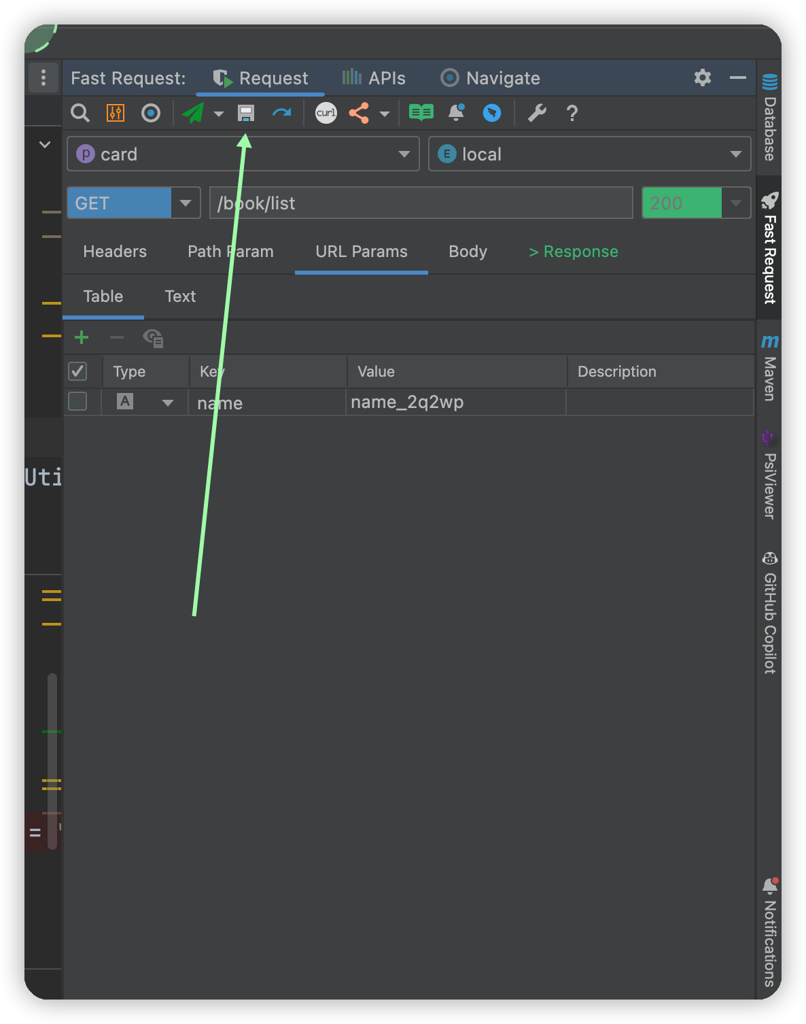Minimize the Fast Request panel

(x=738, y=78)
